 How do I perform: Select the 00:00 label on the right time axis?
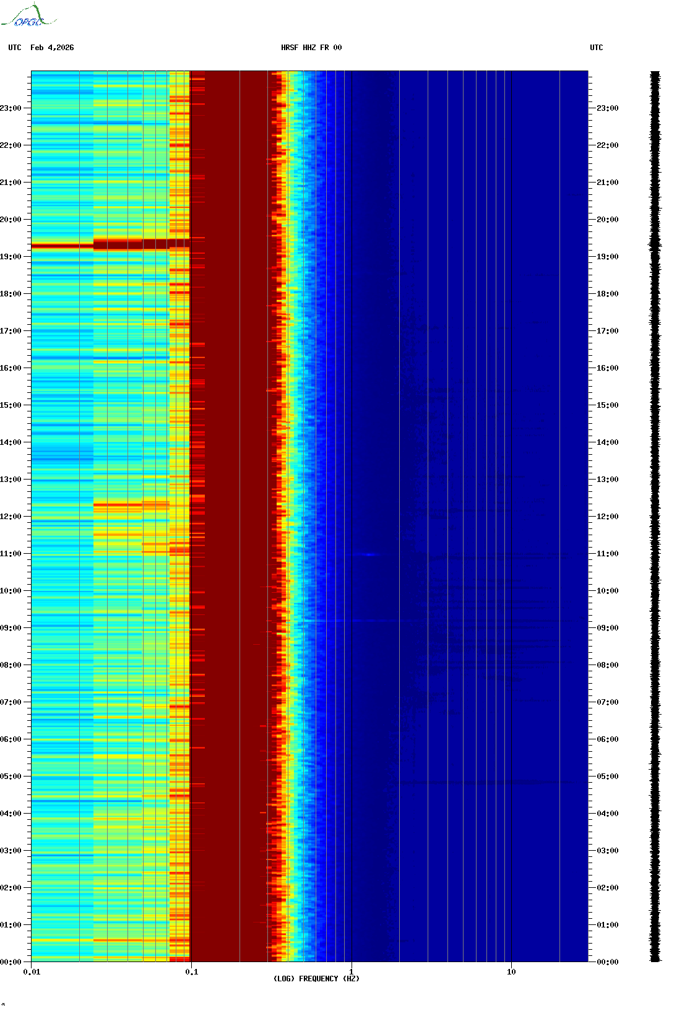[607, 962]
